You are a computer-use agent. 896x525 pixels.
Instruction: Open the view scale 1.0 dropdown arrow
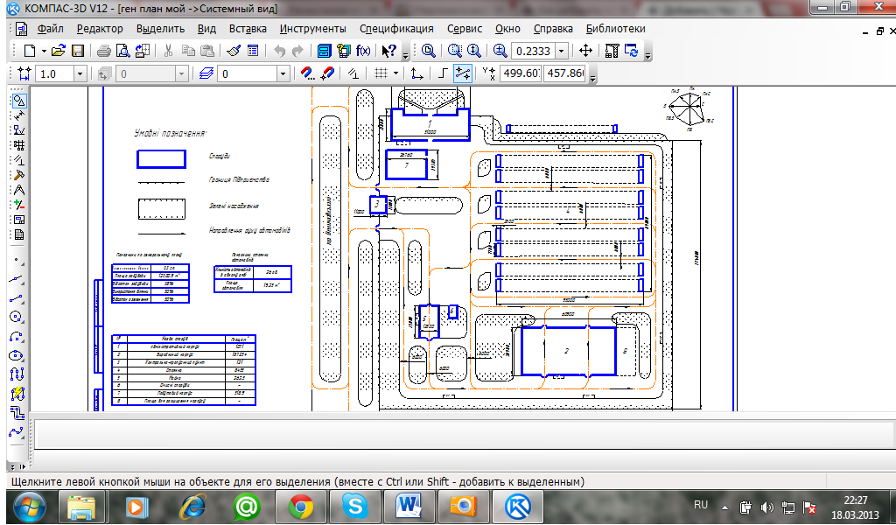(x=80, y=73)
